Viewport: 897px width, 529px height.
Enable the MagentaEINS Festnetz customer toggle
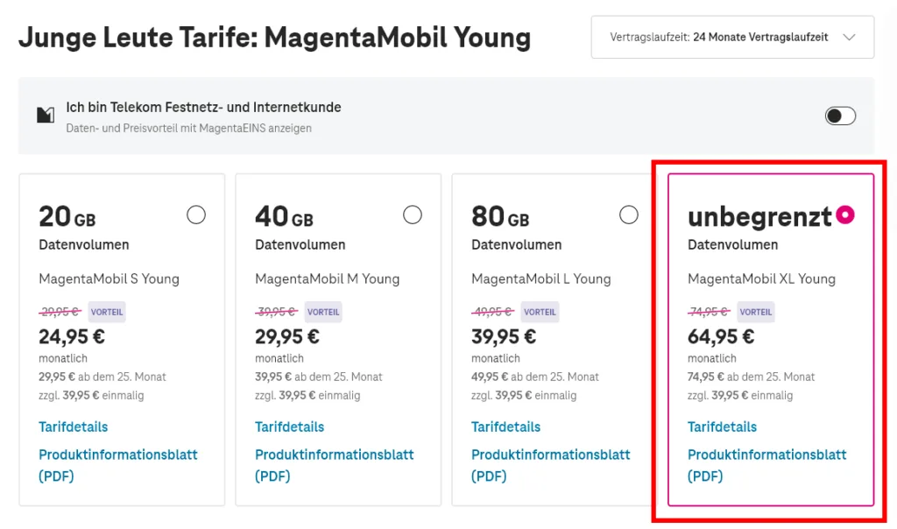click(840, 115)
